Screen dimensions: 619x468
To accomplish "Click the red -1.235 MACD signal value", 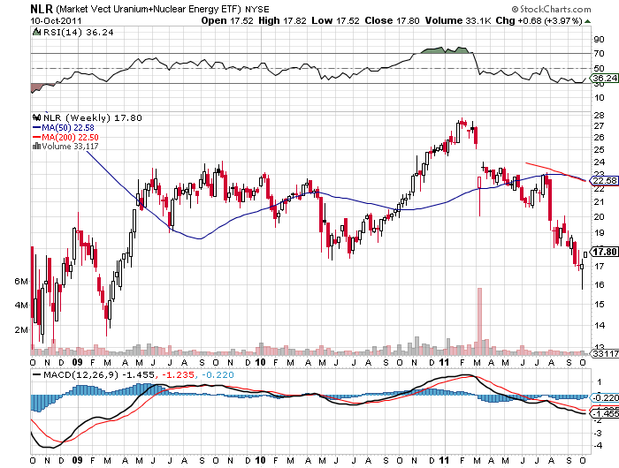I will click(178, 375).
